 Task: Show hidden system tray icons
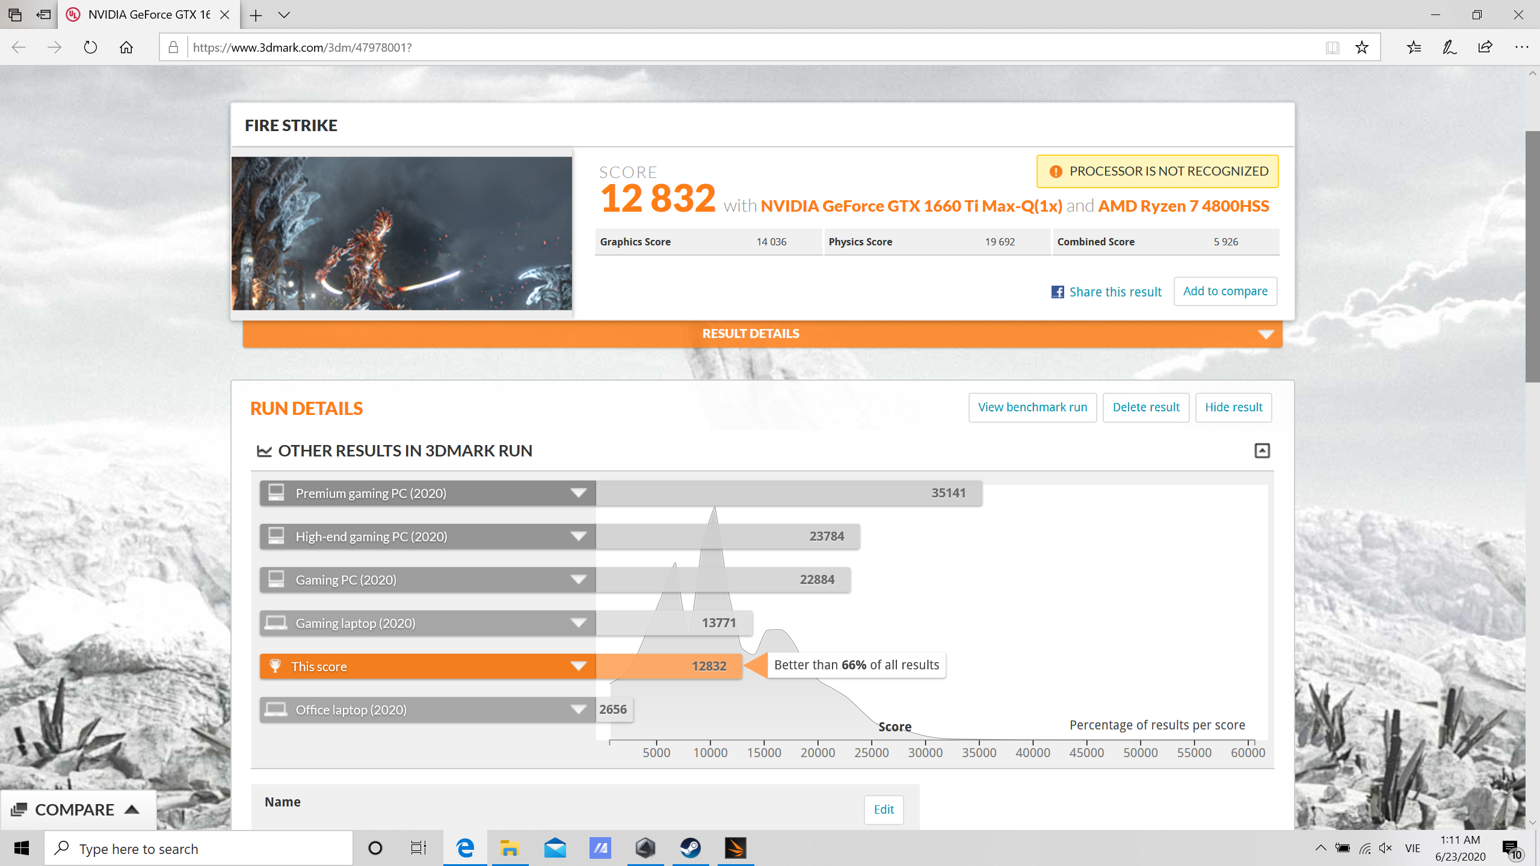point(1320,848)
